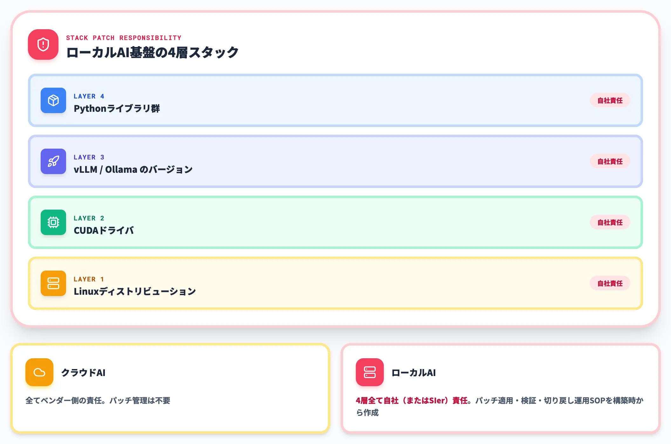Click the 自社責任 badge in the CUDAドライバ row
Screen dimensions: 671x444
point(610,222)
